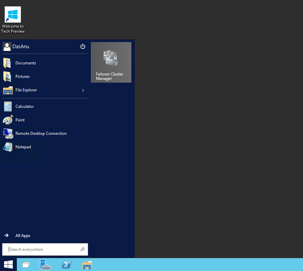The image size is (303, 271).
Task: Click the magnifier icon in the search box
Action: click(82, 249)
